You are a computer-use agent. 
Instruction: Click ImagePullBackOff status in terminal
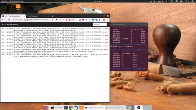point(120,39)
